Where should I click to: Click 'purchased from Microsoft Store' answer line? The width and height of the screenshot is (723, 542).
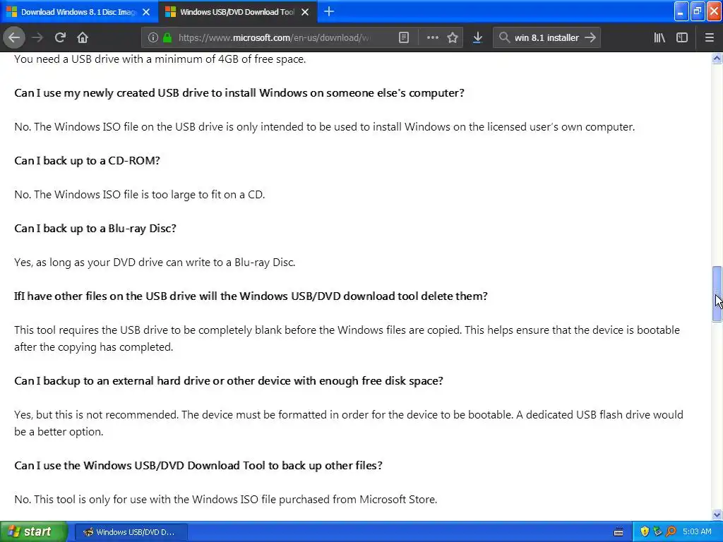(225, 500)
